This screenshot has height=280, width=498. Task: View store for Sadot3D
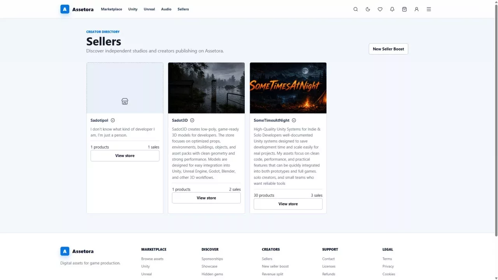pyautogui.click(x=206, y=198)
